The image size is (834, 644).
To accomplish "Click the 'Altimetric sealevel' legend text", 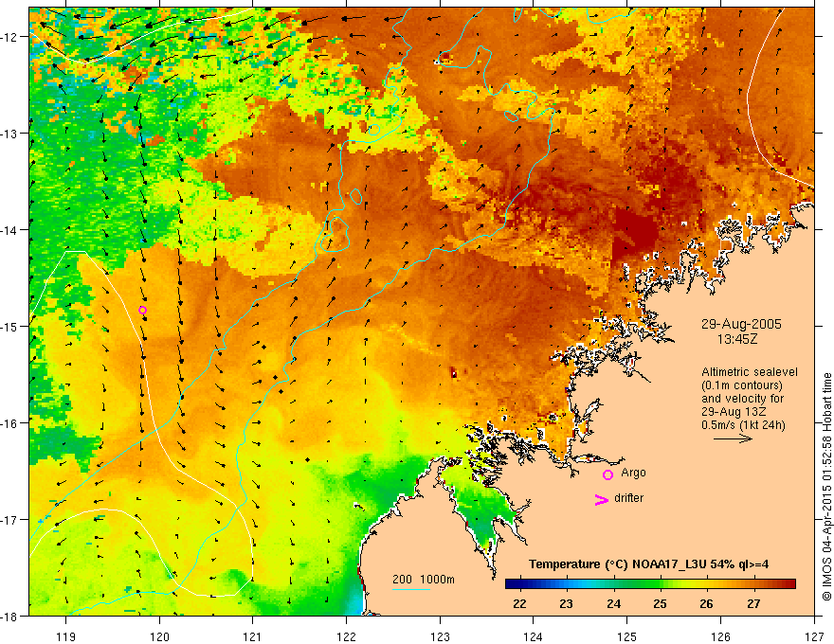I will (749, 372).
